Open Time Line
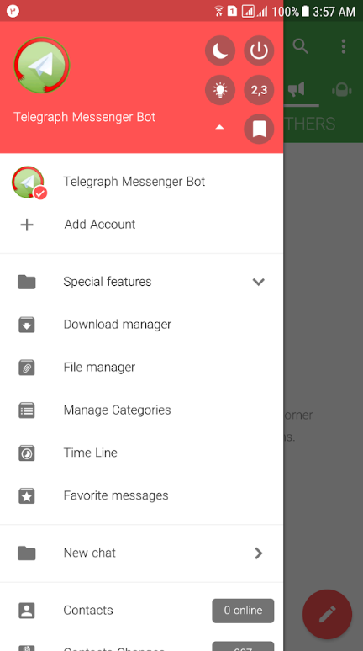The height and width of the screenshot is (651, 363). pyautogui.click(x=141, y=453)
